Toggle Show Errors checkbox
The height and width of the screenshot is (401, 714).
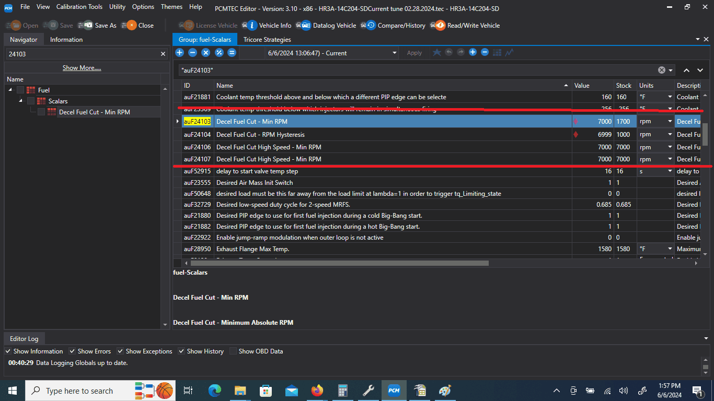pos(72,351)
